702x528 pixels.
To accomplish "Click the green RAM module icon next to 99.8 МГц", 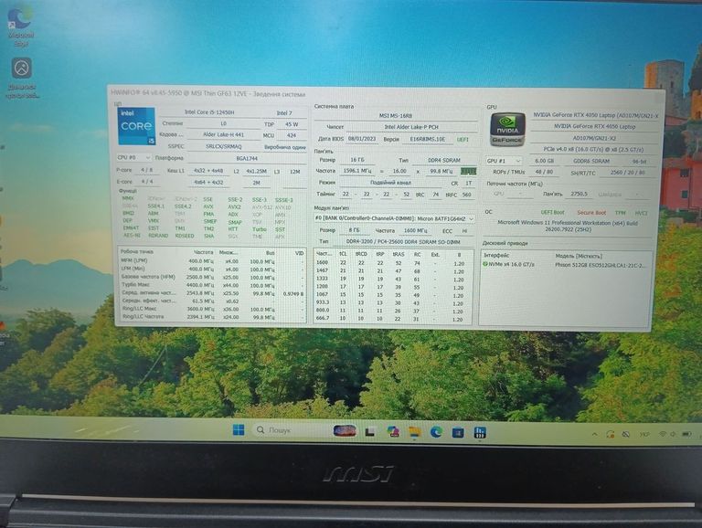I will pyautogui.click(x=468, y=172).
